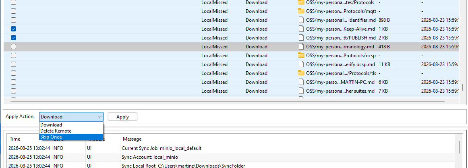The image size is (468, 168).
Task: Click the 2 KB size of tt/PUBLISH.md
Action: click(x=383, y=38)
